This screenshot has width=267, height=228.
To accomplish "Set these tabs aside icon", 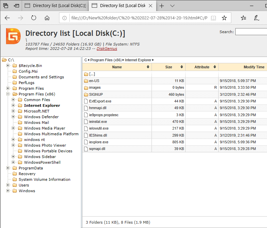I will [16, 6].
